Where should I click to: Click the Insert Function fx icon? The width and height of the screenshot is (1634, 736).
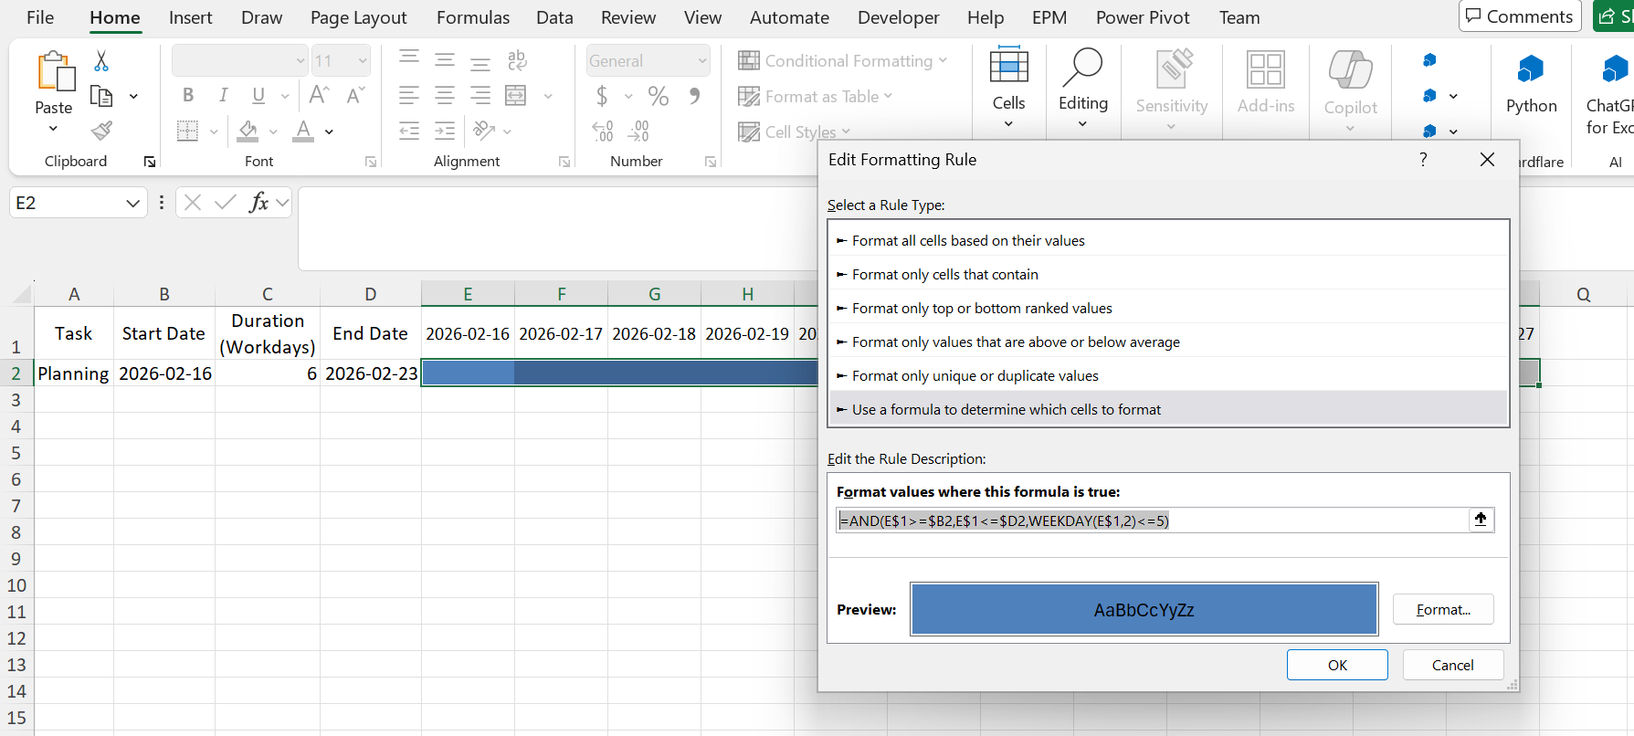point(259,202)
